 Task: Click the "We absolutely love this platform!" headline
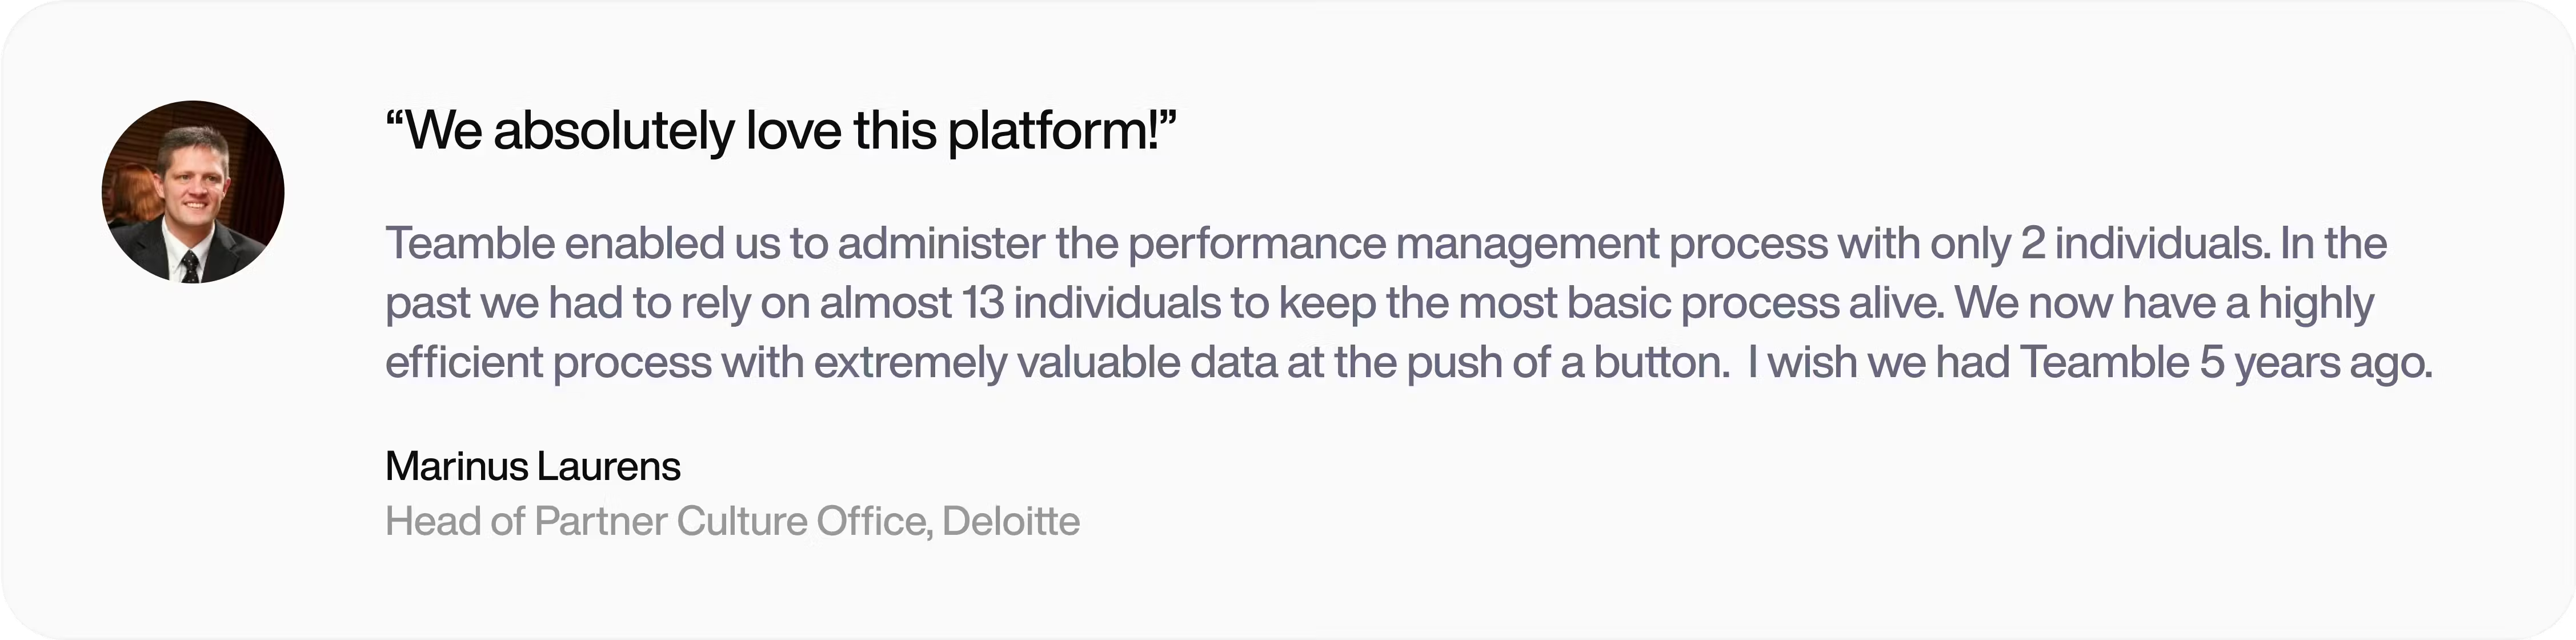[781, 131]
